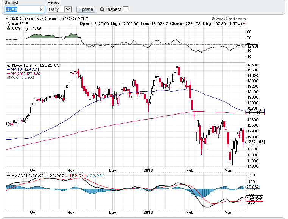Click the Period dropdown arrow

(68, 9)
